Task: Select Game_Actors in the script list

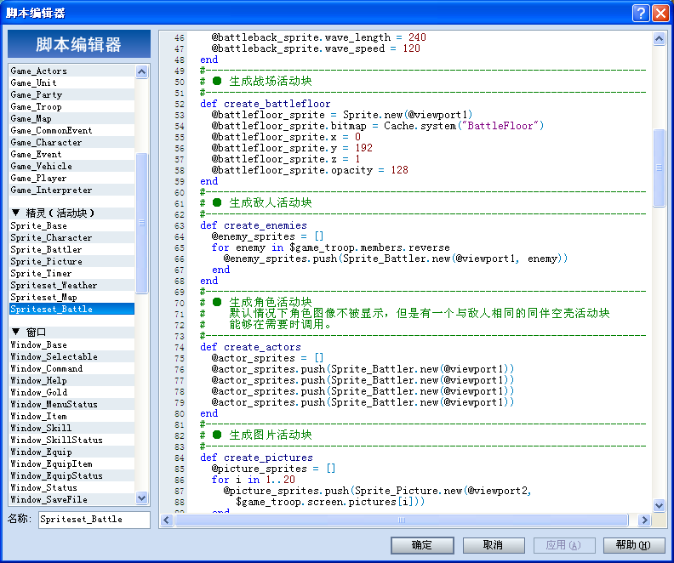Action: click(71, 71)
